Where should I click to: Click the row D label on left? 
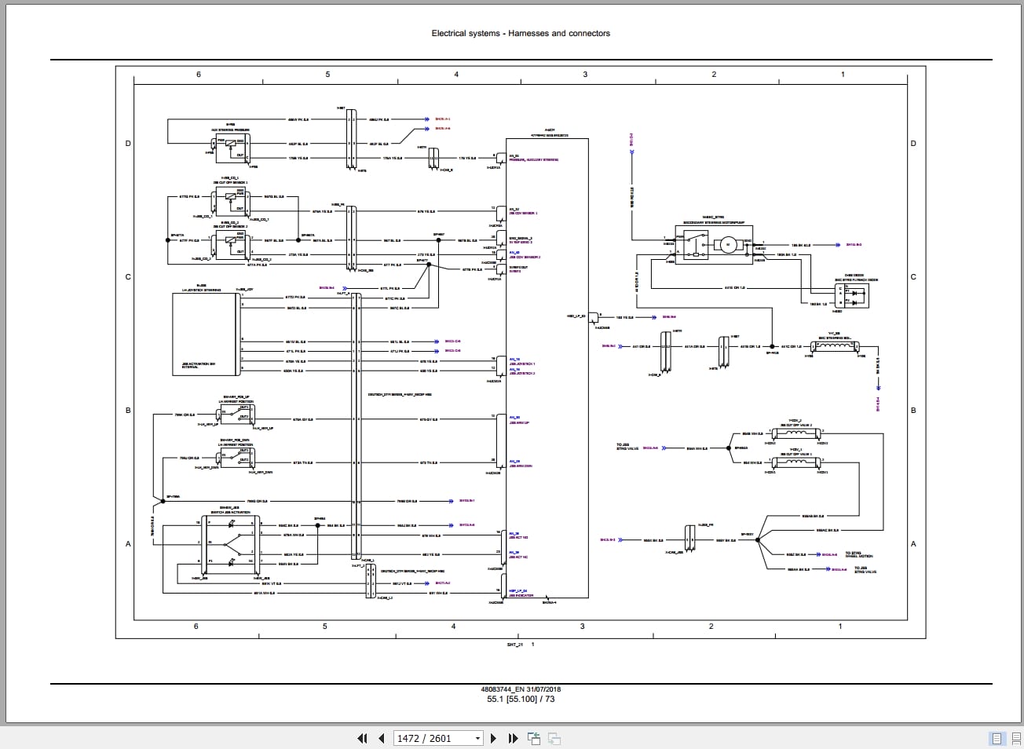[x=128, y=143]
